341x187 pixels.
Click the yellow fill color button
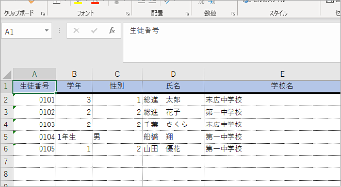click(x=78, y=2)
